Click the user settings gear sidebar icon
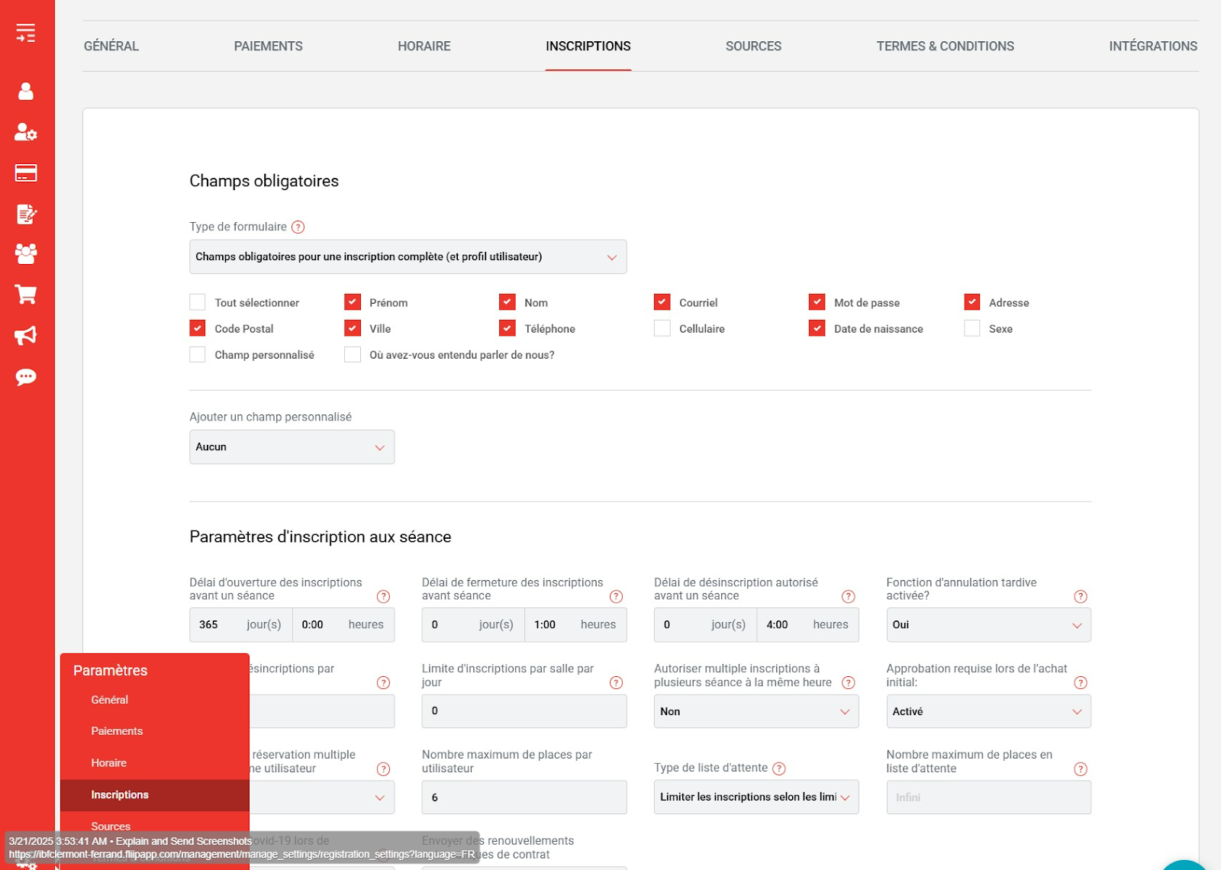This screenshot has width=1221, height=870. [x=26, y=132]
